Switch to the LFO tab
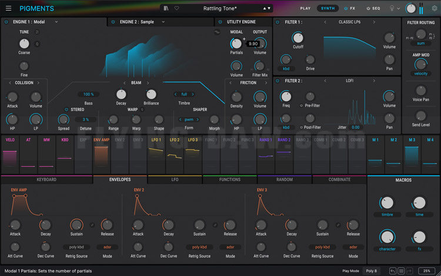The height and width of the screenshot is (276, 441). 175,179
